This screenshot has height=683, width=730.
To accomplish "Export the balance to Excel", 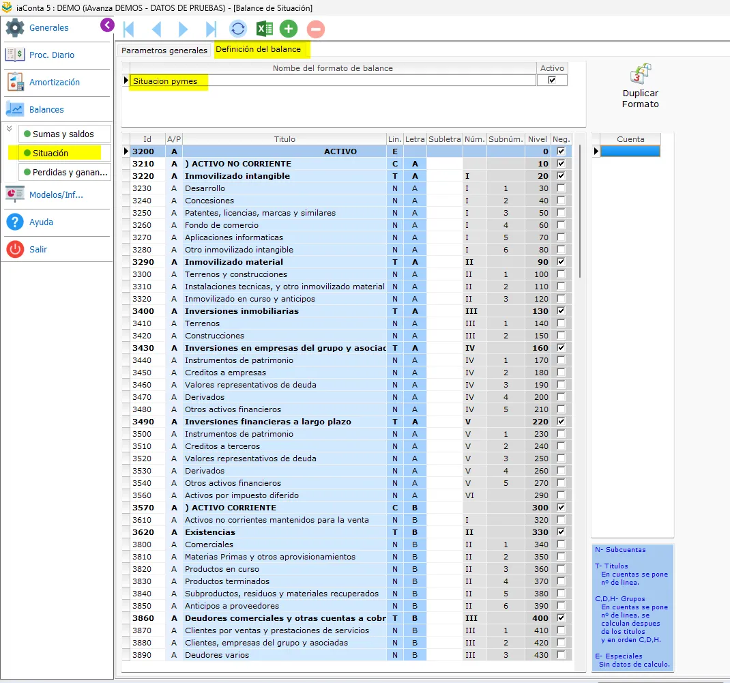I will (x=265, y=29).
